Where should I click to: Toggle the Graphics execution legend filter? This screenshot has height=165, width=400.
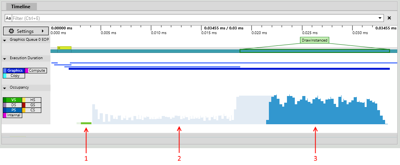pyautogui.click(x=14, y=71)
